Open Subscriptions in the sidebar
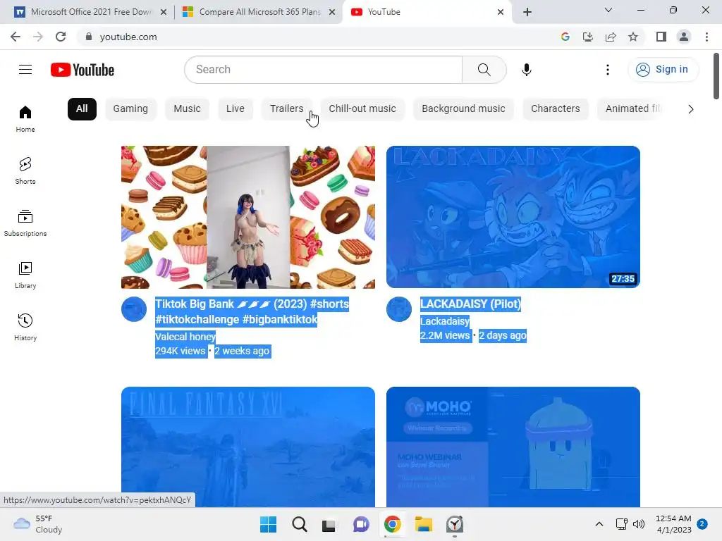Screen dimensions: 722x541 [25, 223]
